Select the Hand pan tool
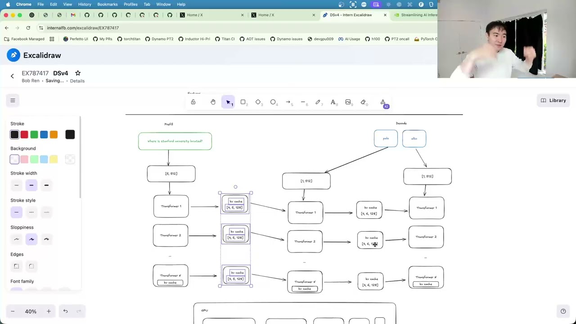The height and width of the screenshot is (324, 576). tap(213, 102)
